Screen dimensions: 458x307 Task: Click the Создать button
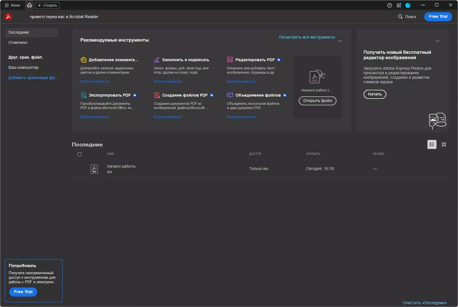(x=47, y=5)
